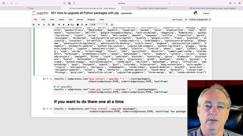The width and height of the screenshot is (243, 136).
Task: Restart the kernel
Action: tap(82, 25)
